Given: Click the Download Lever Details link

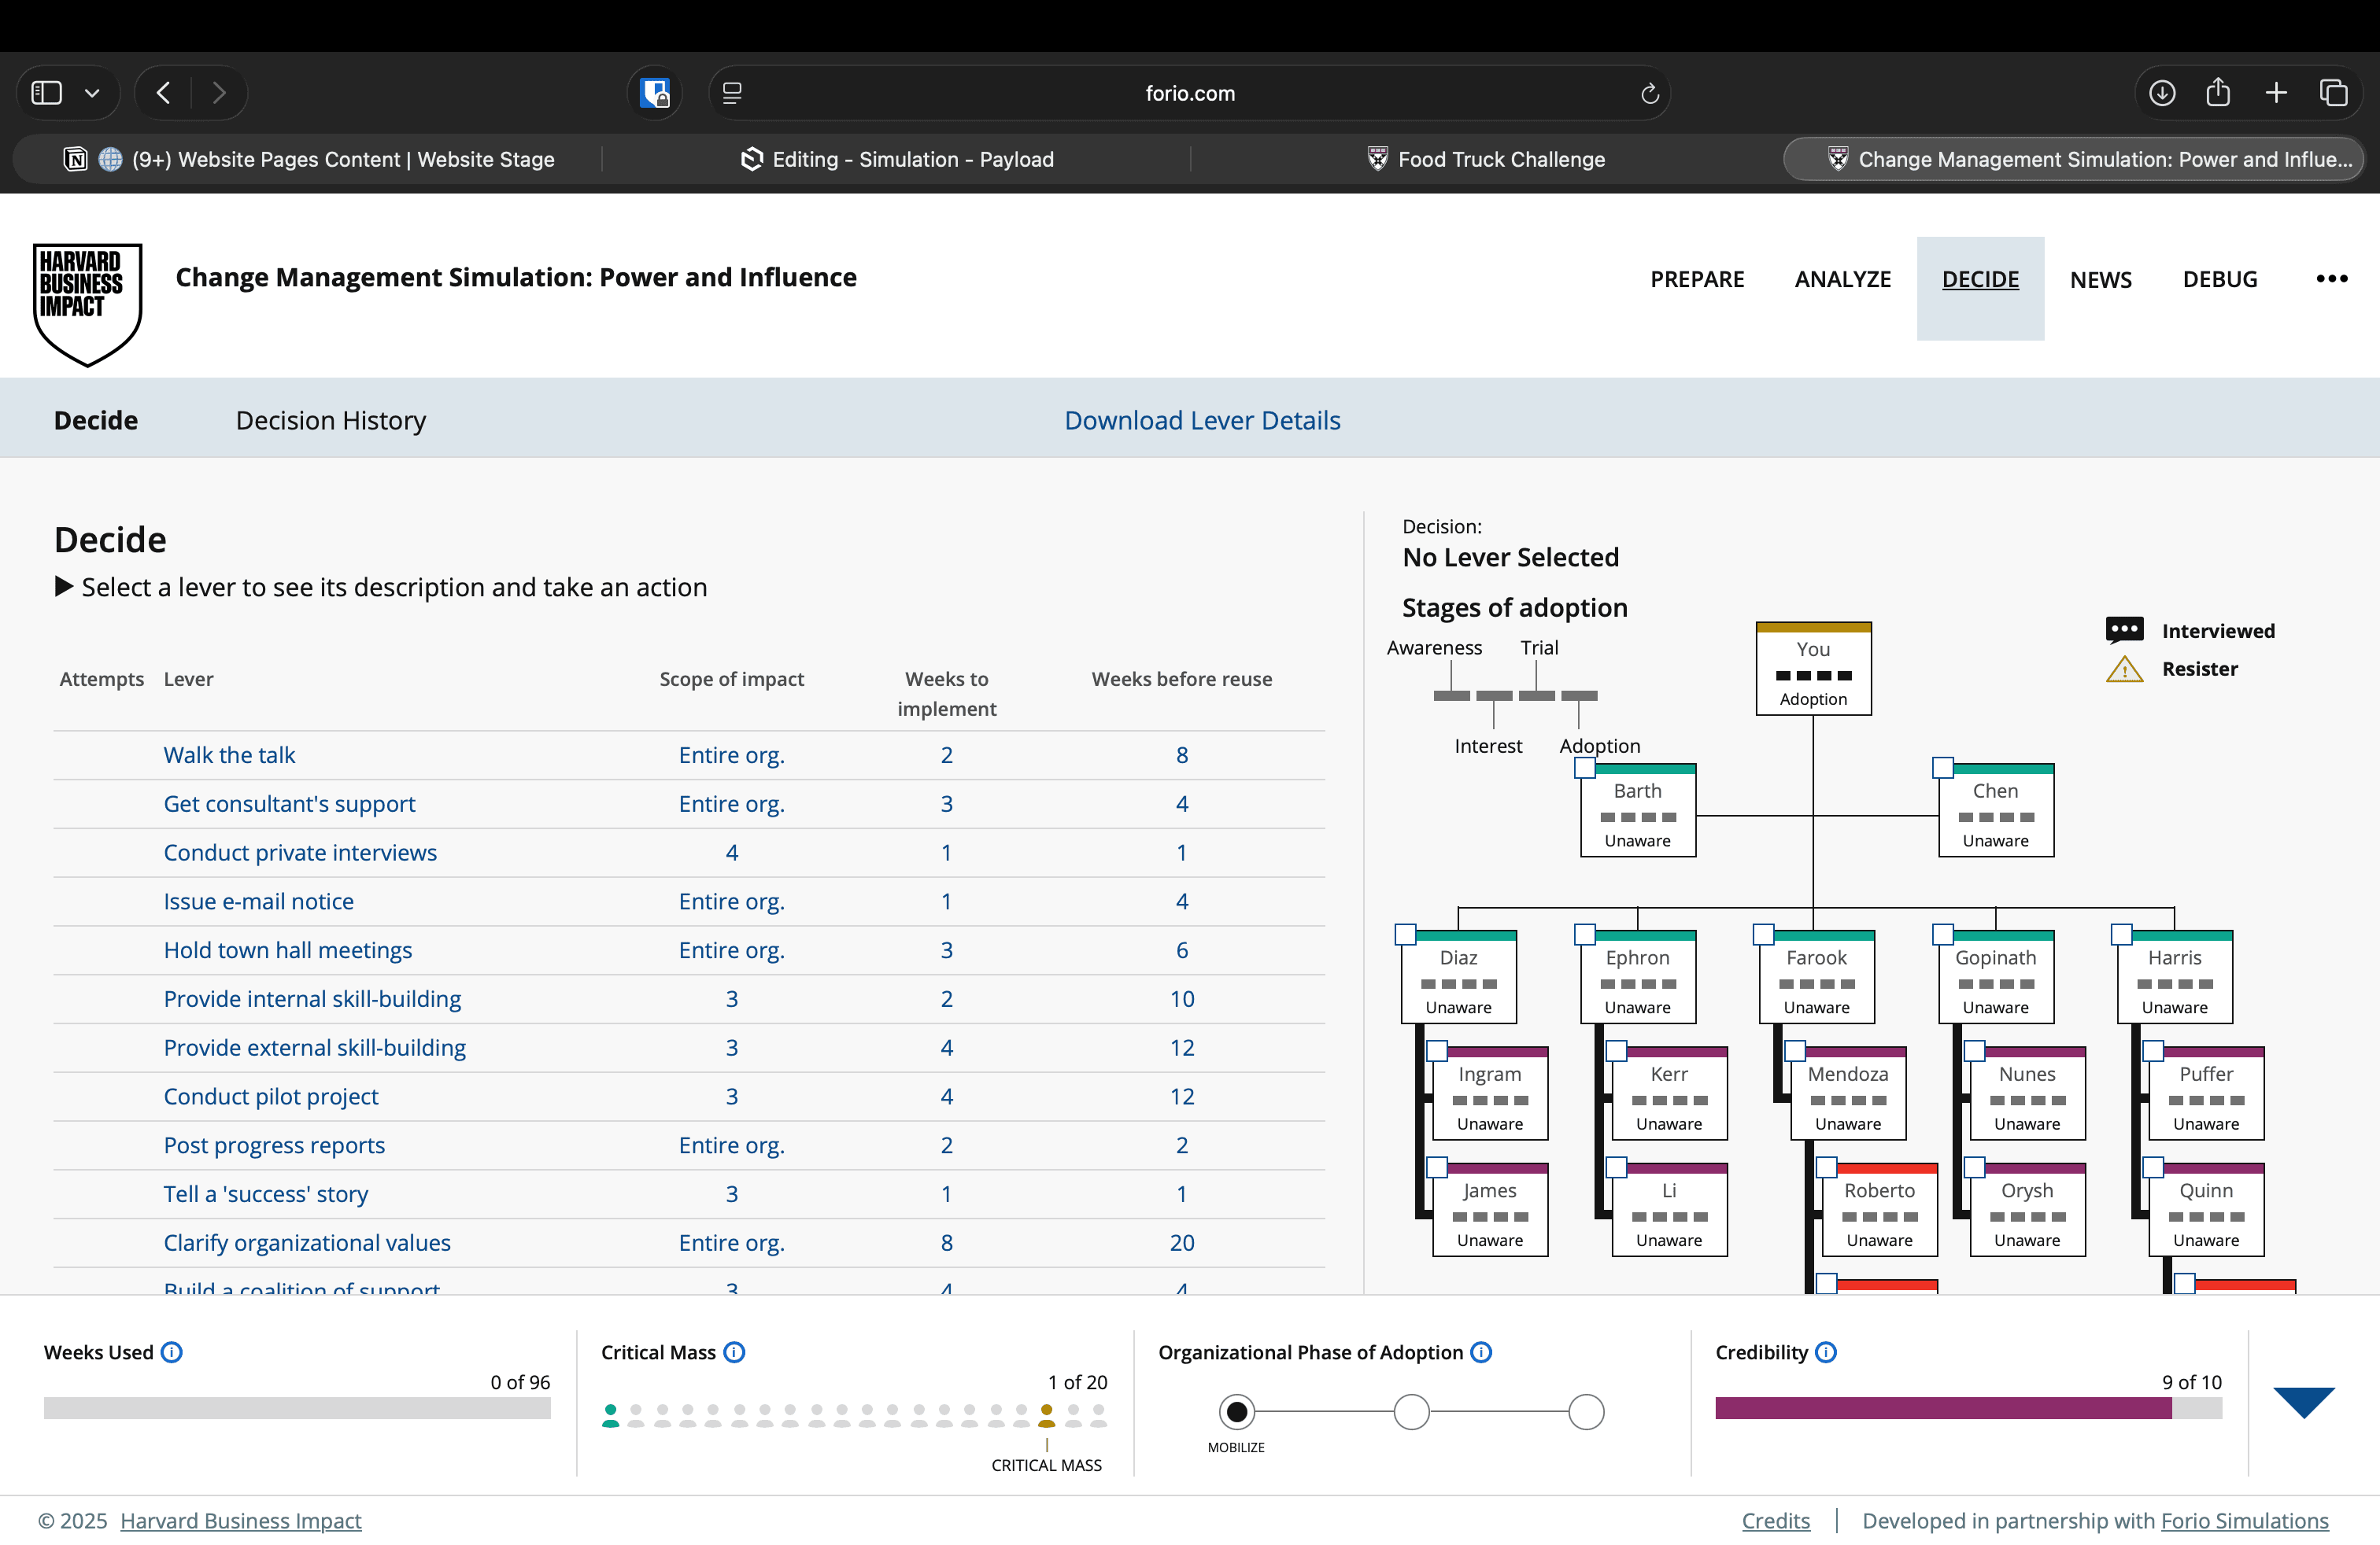Looking at the screenshot, I should (x=1202, y=420).
